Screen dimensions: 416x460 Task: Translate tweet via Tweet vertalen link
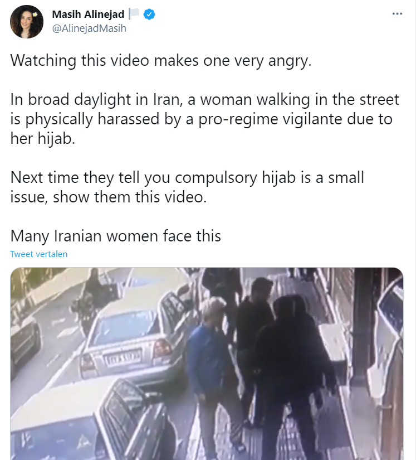click(38, 254)
